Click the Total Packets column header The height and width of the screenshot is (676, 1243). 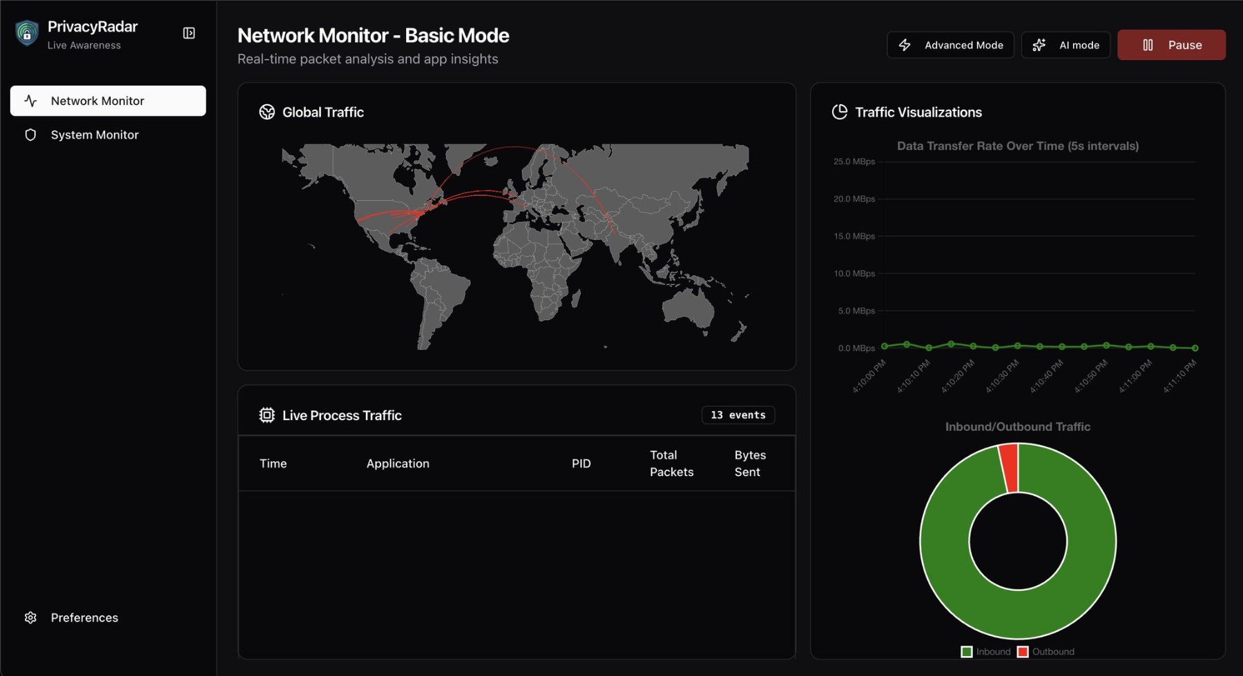(x=671, y=464)
